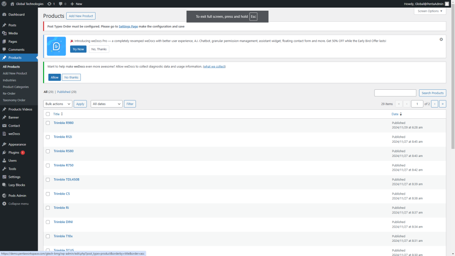The height and width of the screenshot is (256, 455).
Task: Check the Trimble Ri row checkbox
Action: (48, 208)
